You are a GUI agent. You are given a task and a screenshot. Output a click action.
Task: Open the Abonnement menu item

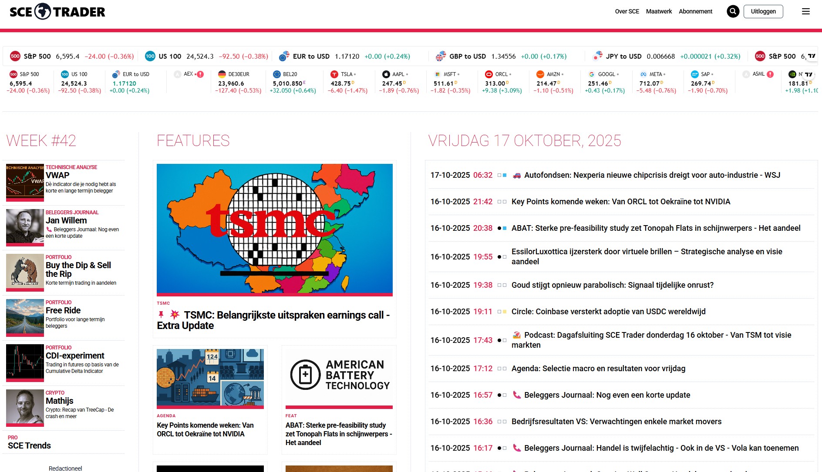click(695, 11)
